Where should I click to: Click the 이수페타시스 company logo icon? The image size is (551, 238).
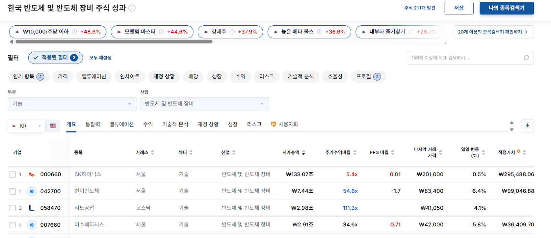[32, 225]
